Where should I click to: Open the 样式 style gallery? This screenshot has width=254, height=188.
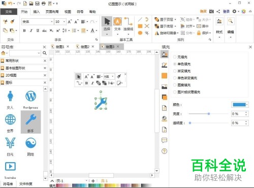(219, 27)
